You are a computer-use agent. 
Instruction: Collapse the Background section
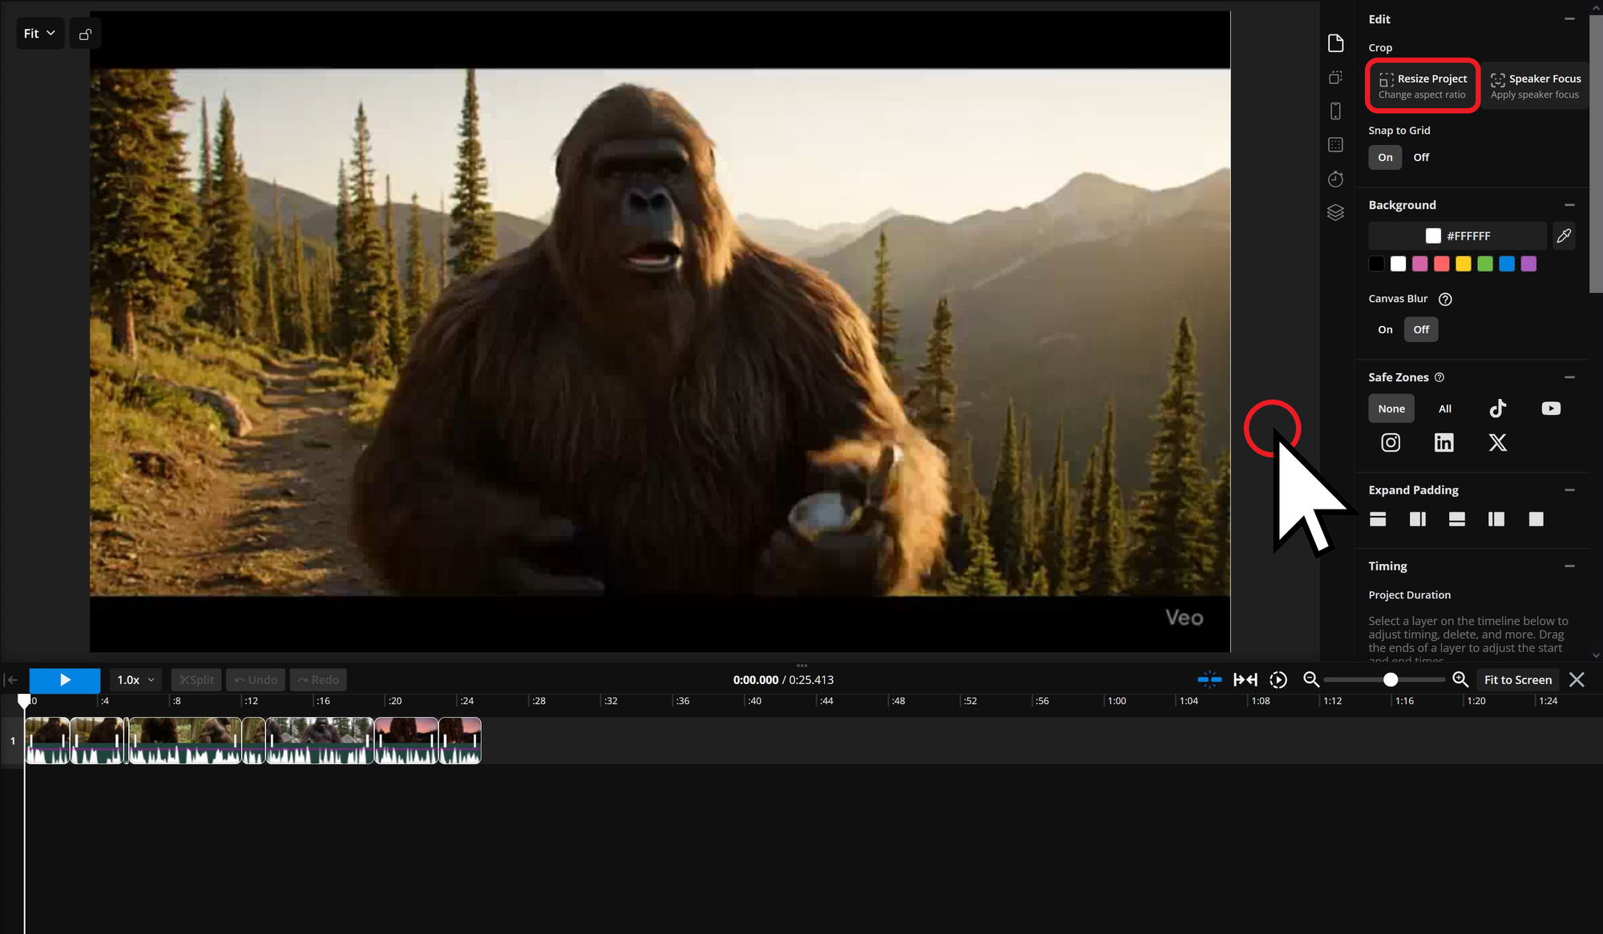pos(1569,204)
